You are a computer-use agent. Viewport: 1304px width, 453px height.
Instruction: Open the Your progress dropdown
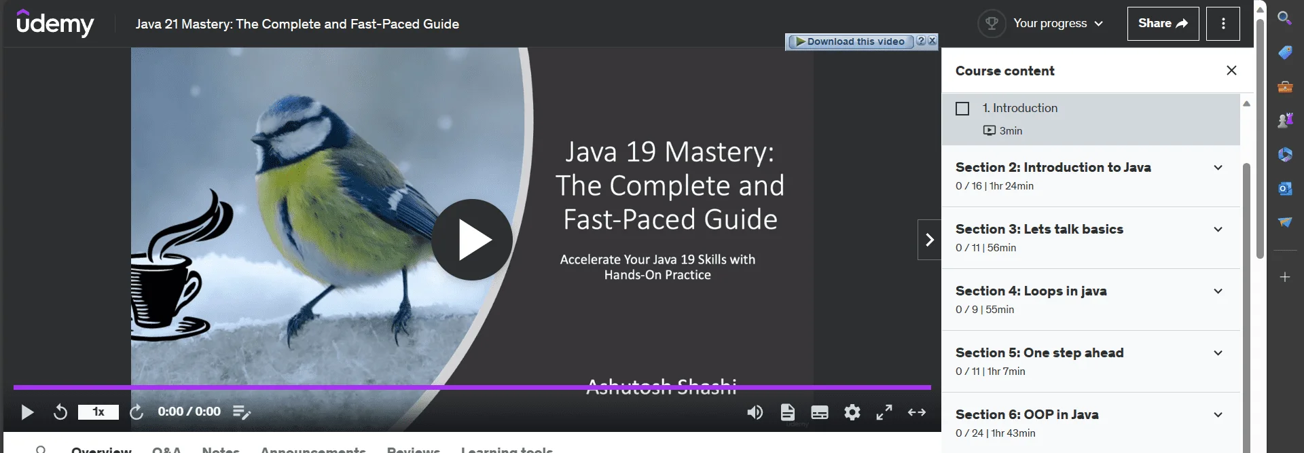[1058, 24]
